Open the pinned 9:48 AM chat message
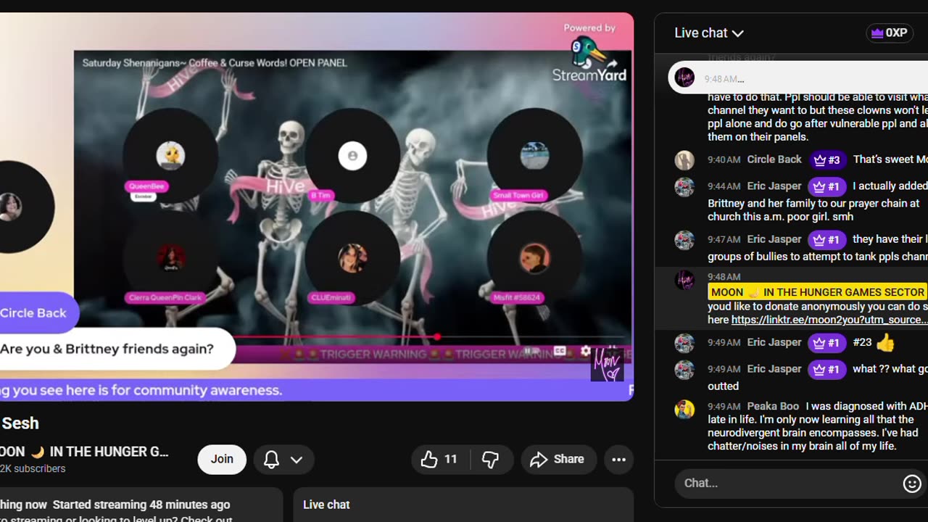928x522 pixels. click(797, 78)
